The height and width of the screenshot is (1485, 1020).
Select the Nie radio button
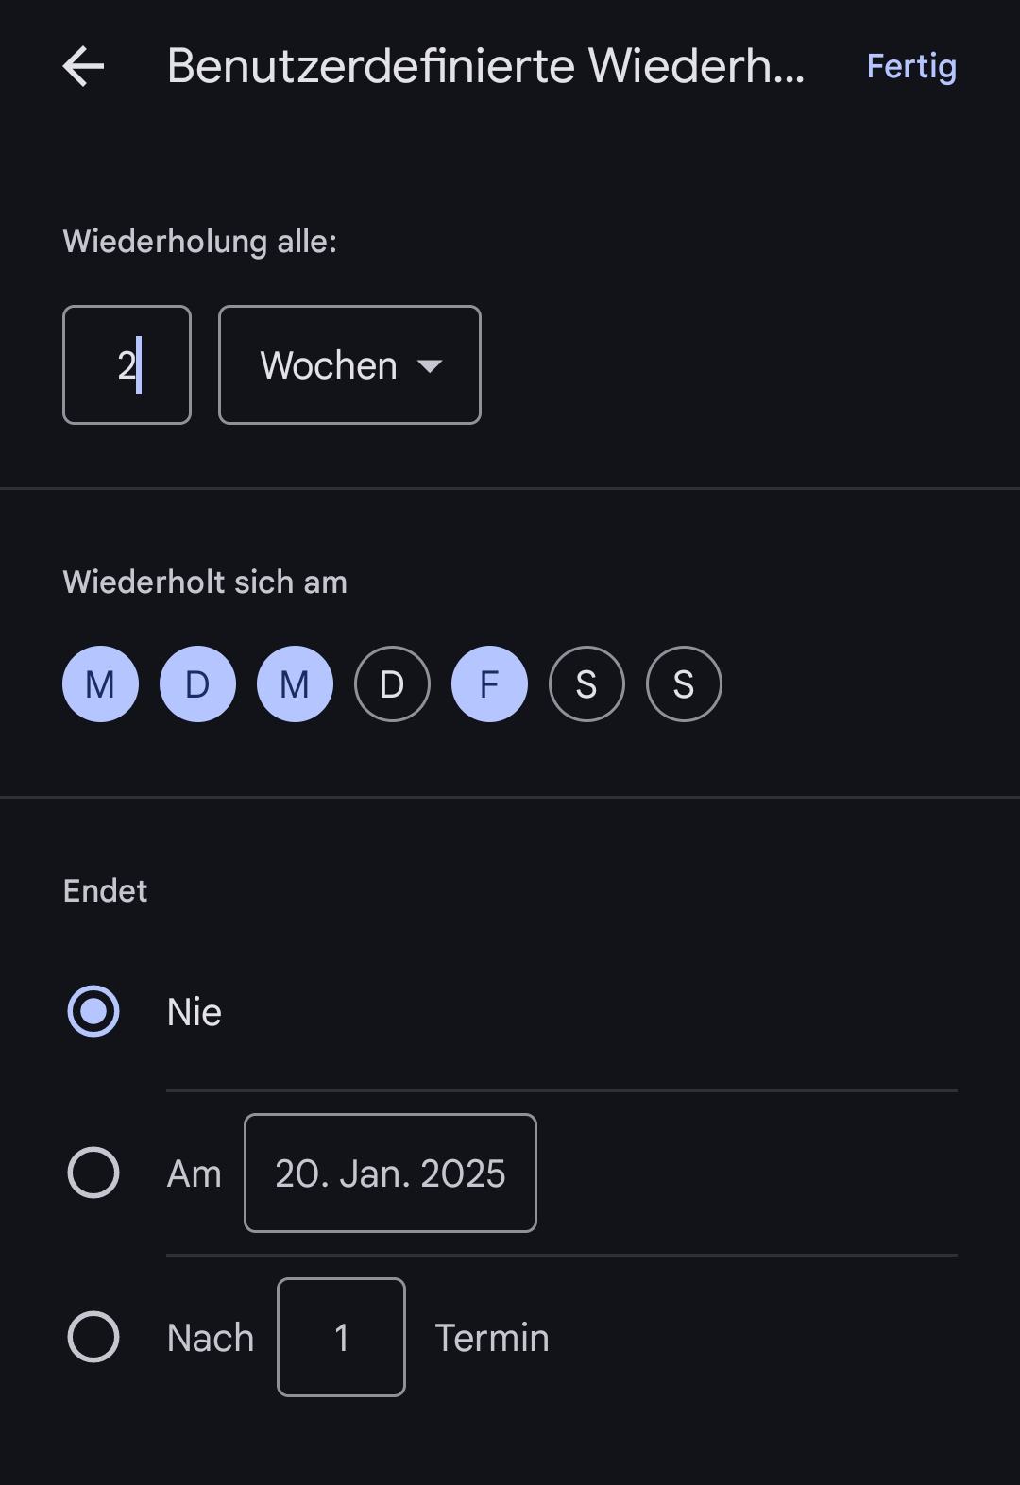(x=93, y=1012)
